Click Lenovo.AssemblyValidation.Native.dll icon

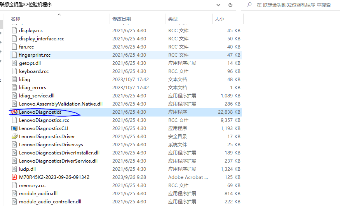tap(14, 104)
